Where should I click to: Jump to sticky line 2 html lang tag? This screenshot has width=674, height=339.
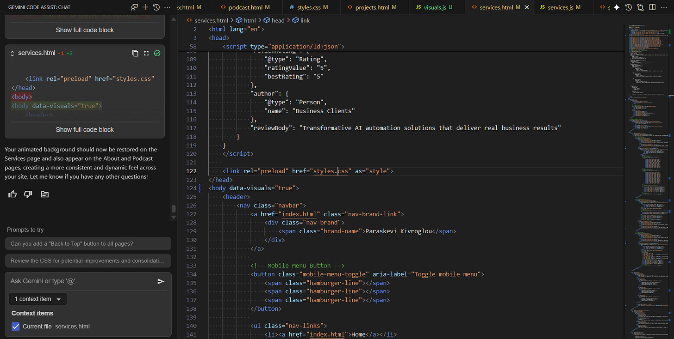236,29
